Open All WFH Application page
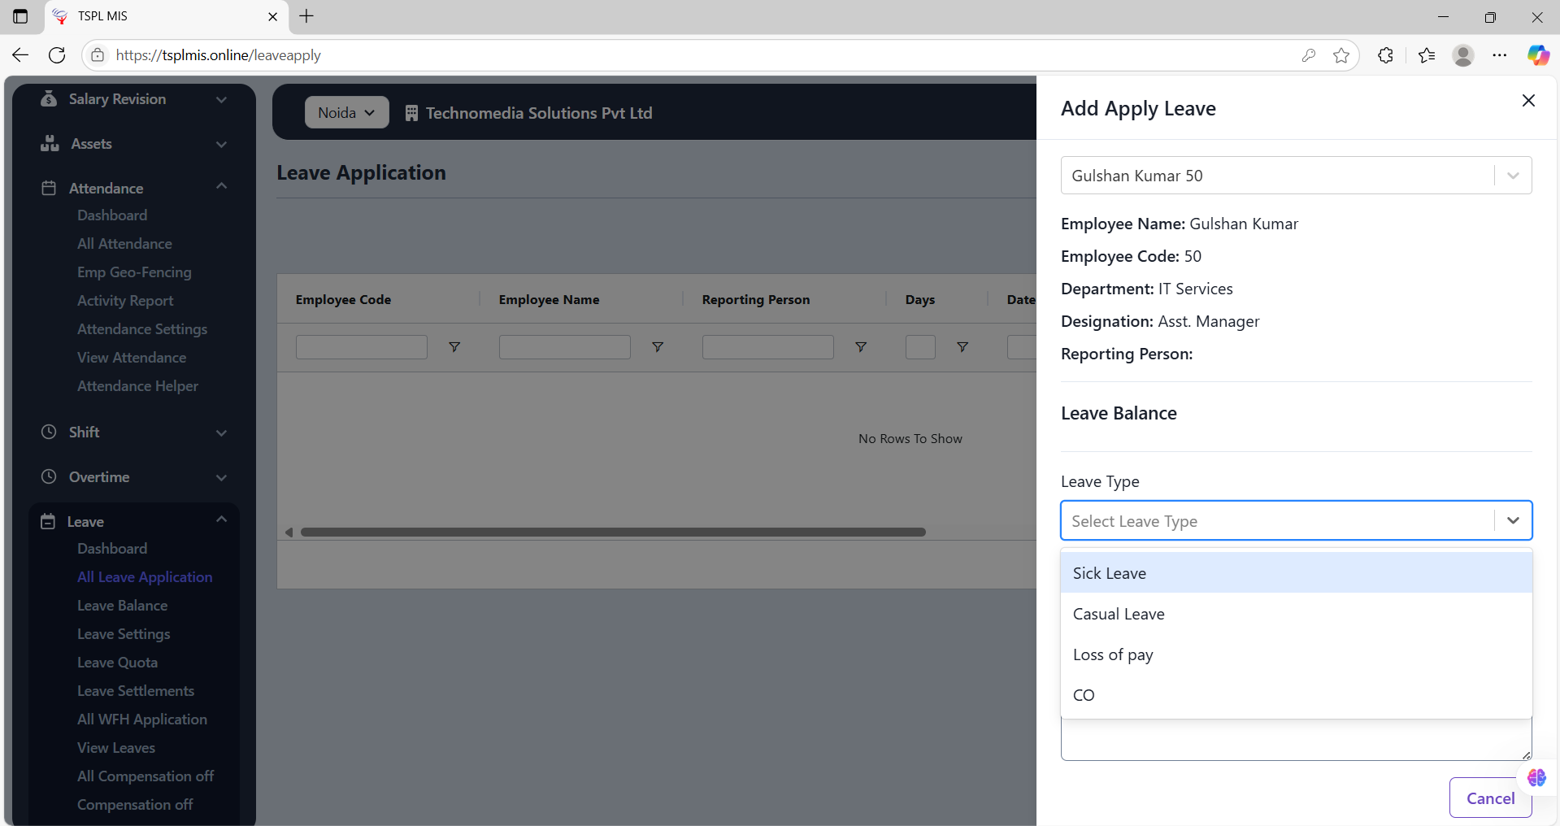Image resolution: width=1560 pixels, height=826 pixels. tap(142, 719)
